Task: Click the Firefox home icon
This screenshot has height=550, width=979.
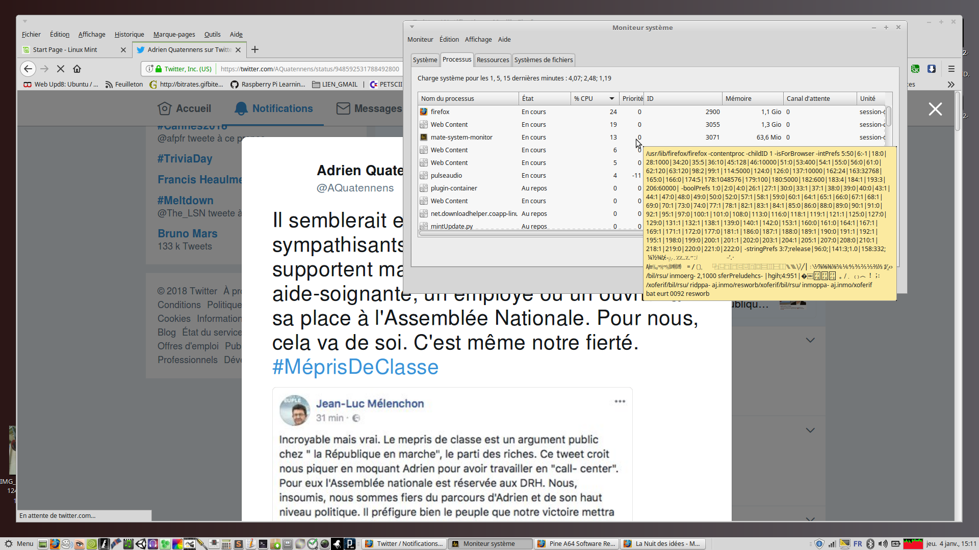Action: coord(77,69)
